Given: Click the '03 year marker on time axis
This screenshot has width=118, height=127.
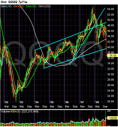Looking at the screenshot, I should [21, 102].
